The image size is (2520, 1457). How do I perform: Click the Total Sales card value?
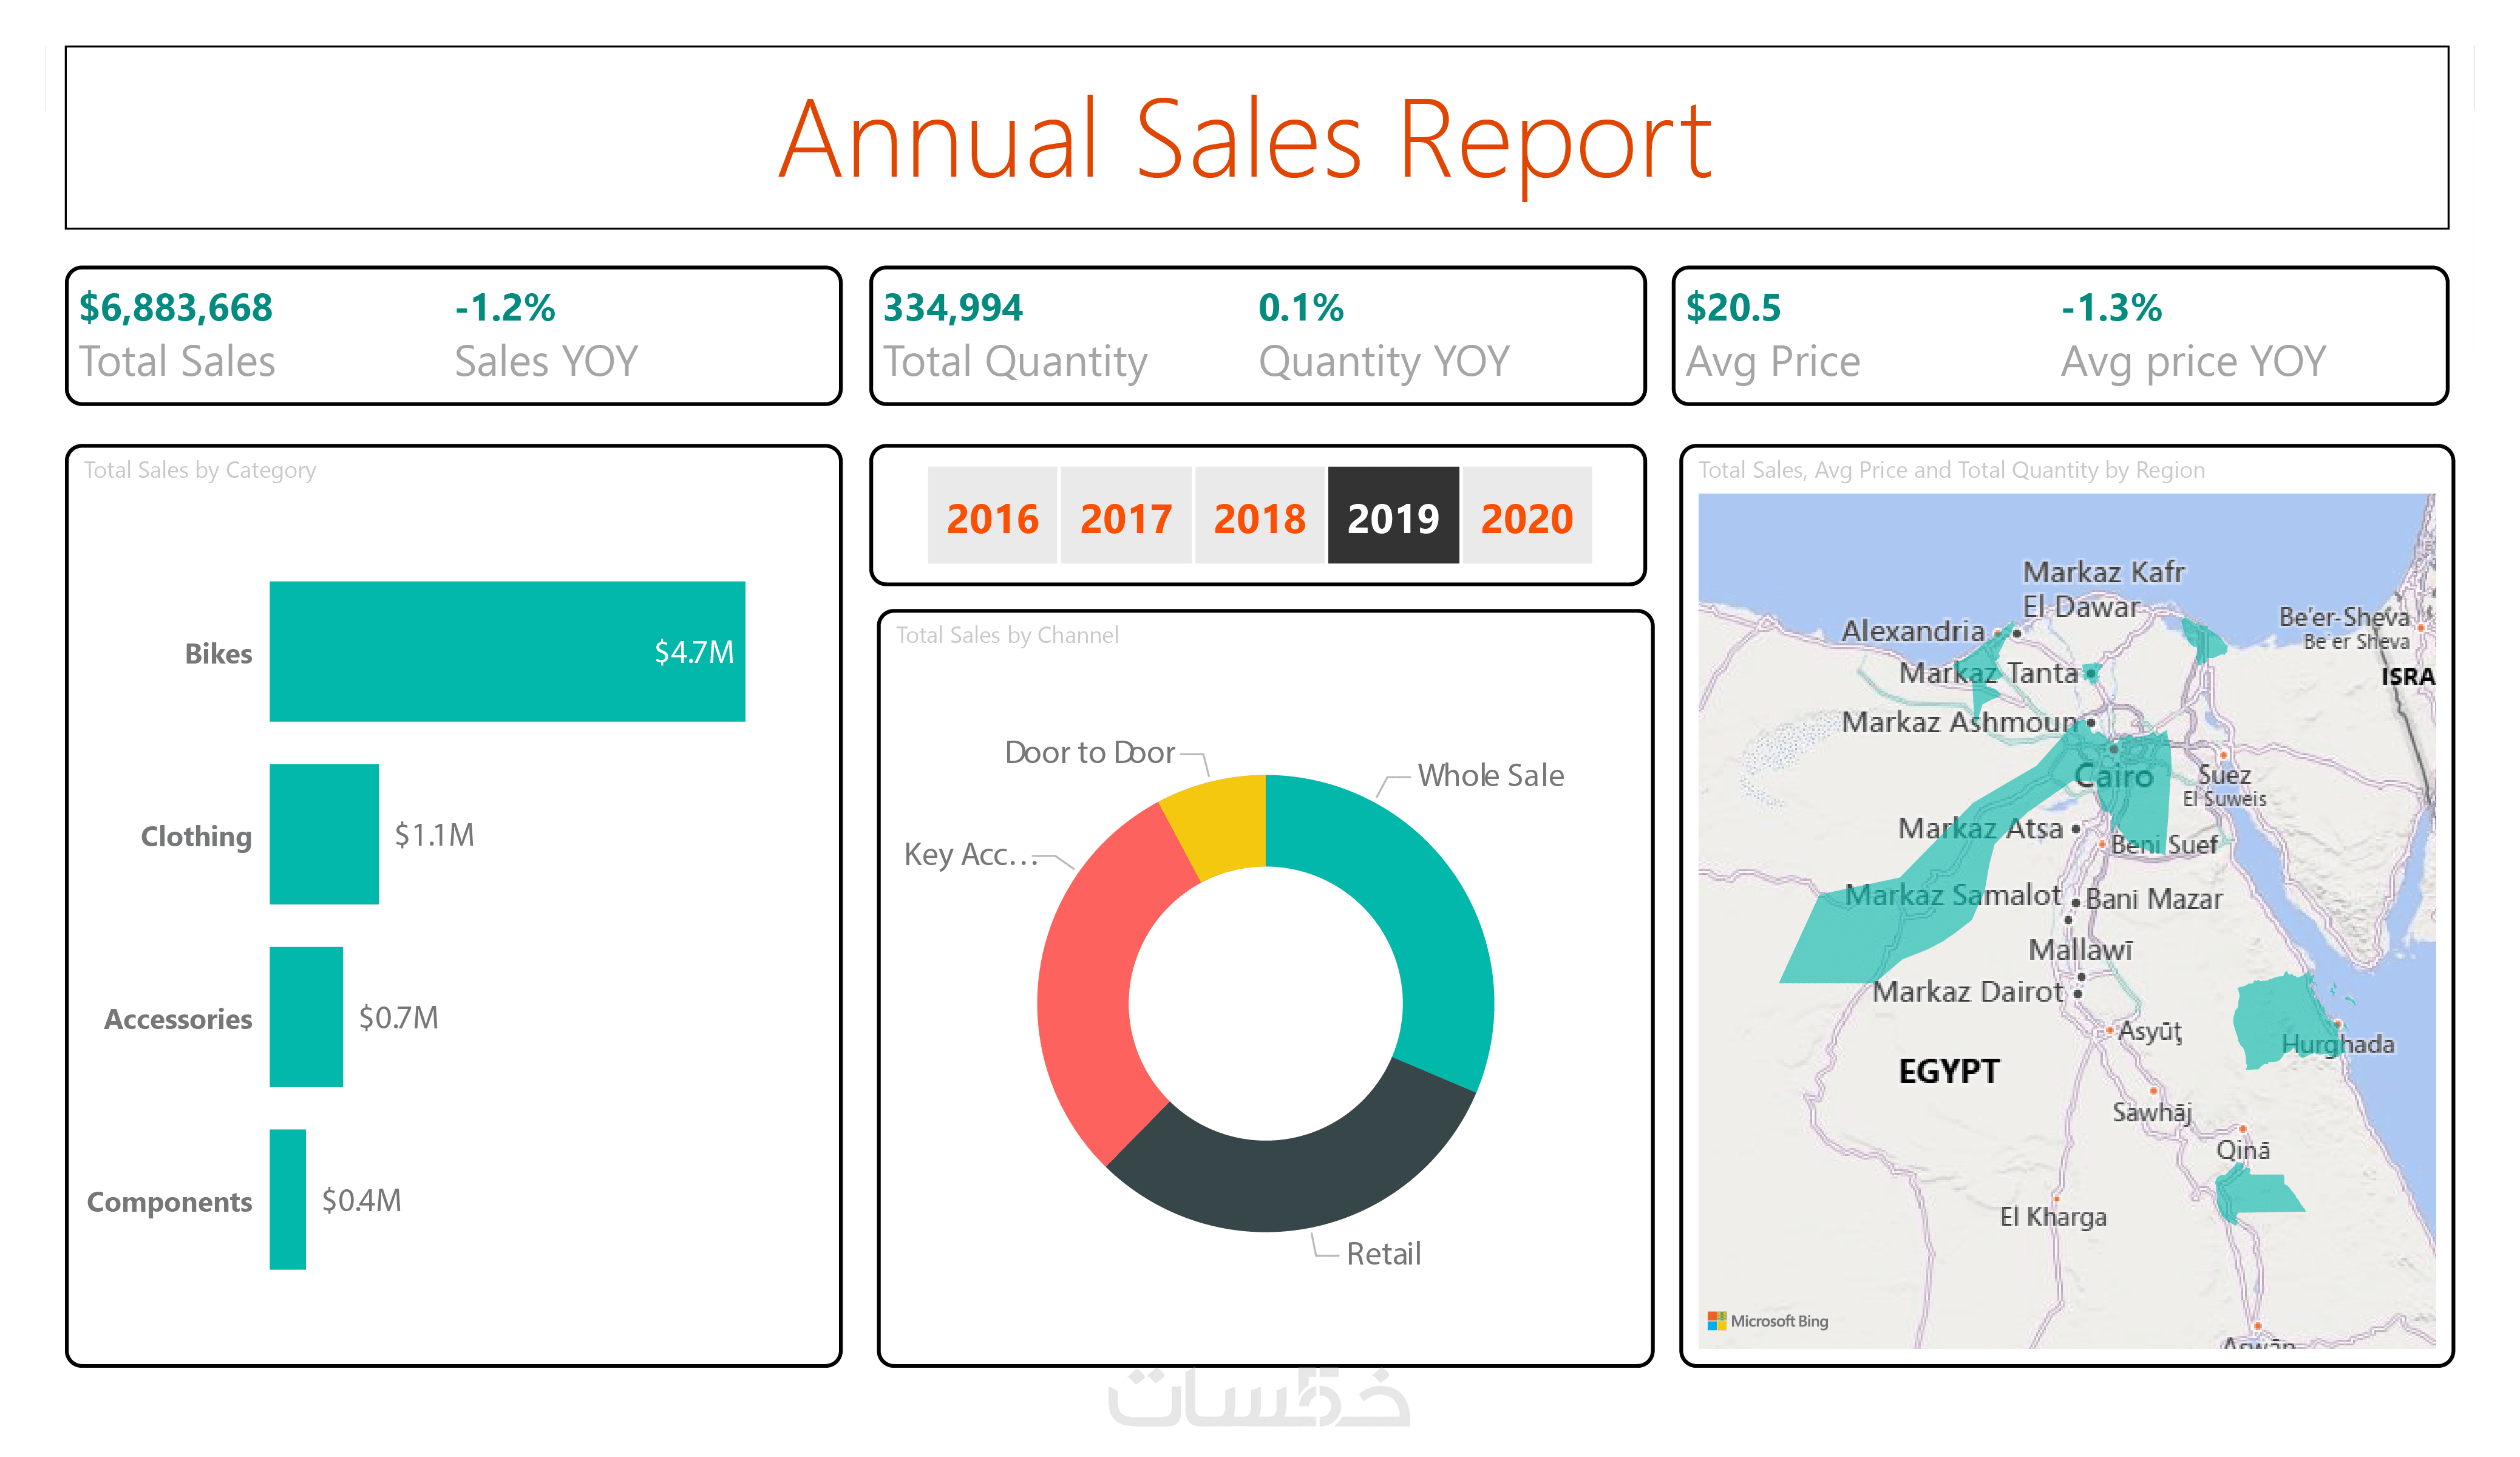(x=176, y=308)
